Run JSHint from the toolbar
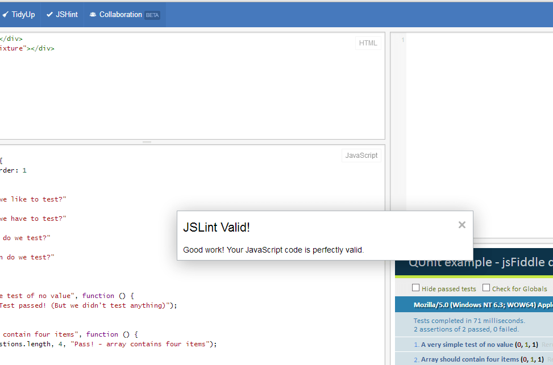Image resolution: width=553 pixels, height=365 pixels. (x=62, y=14)
